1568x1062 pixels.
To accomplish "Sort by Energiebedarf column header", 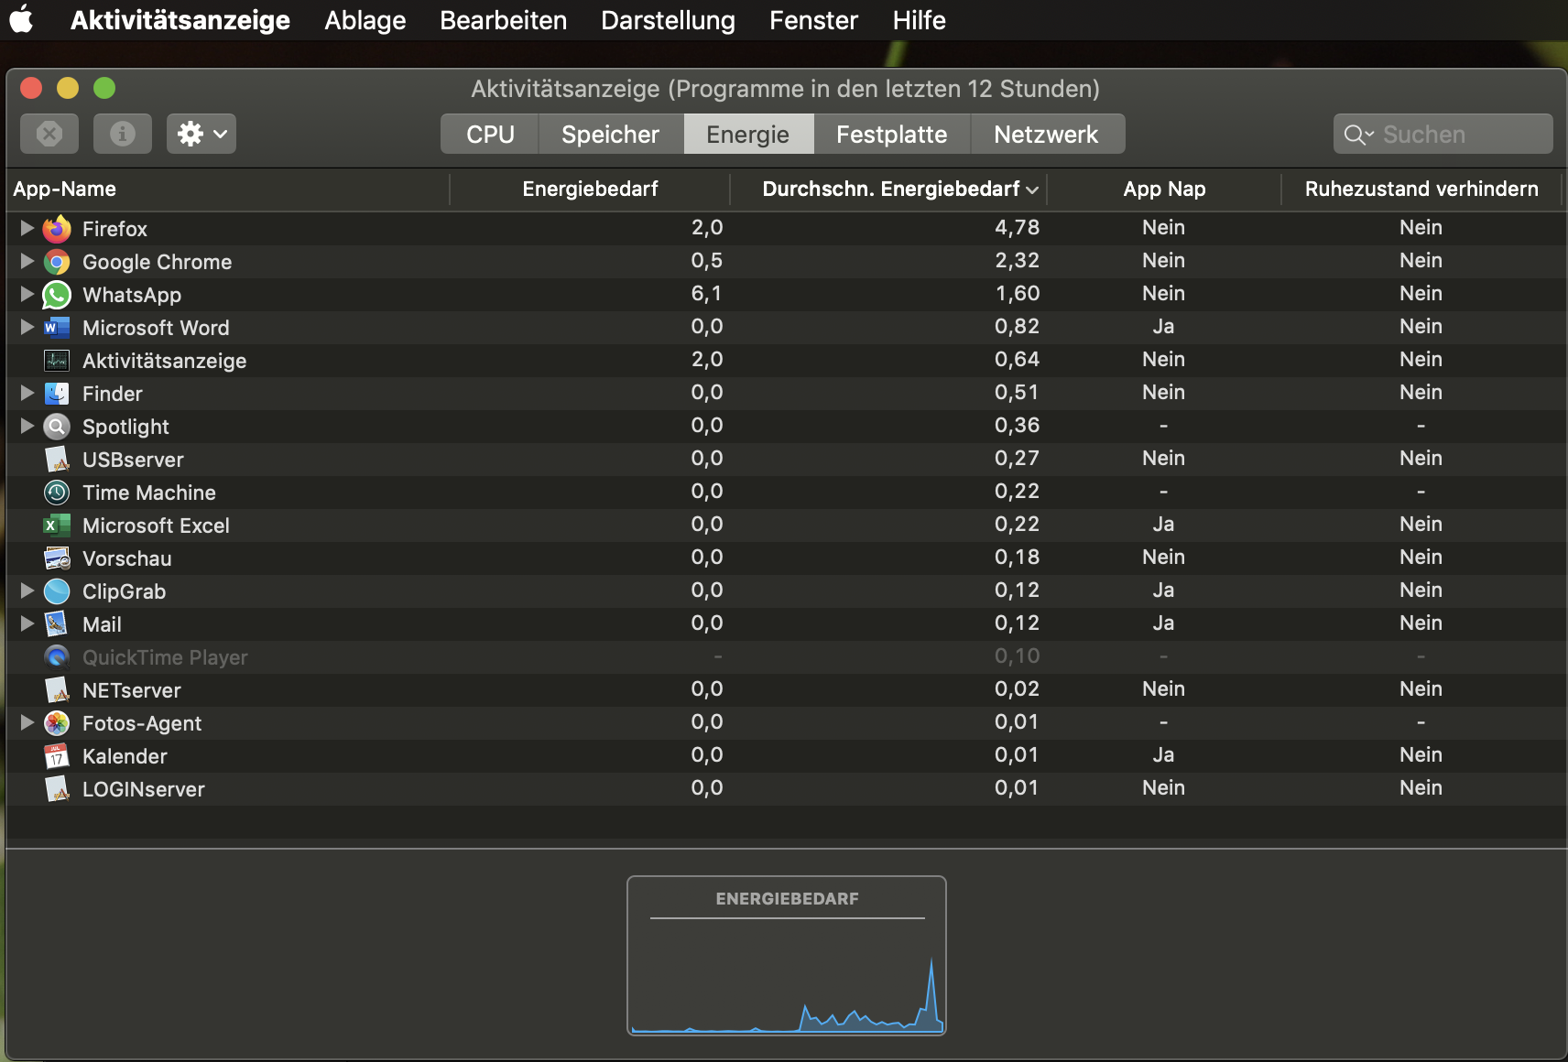I will coord(590,189).
